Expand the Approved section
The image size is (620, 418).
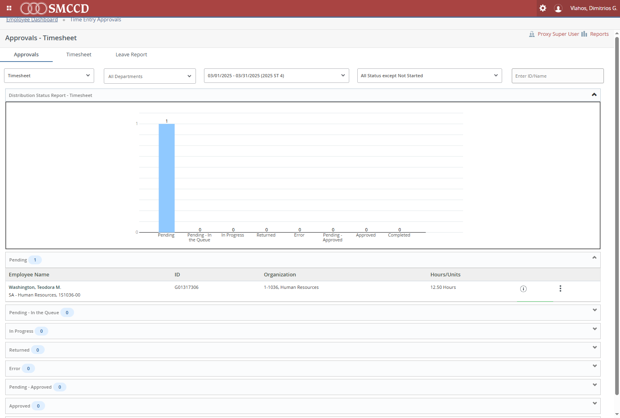[x=595, y=404]
